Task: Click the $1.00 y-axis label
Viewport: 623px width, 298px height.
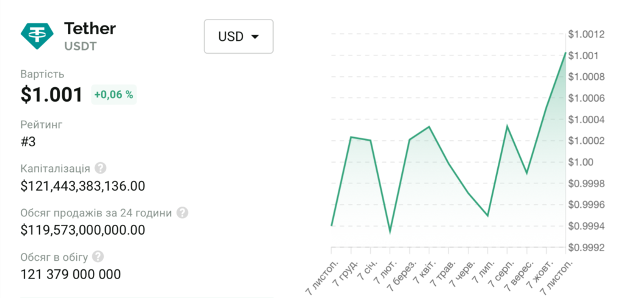Action: tap(581, 162)
